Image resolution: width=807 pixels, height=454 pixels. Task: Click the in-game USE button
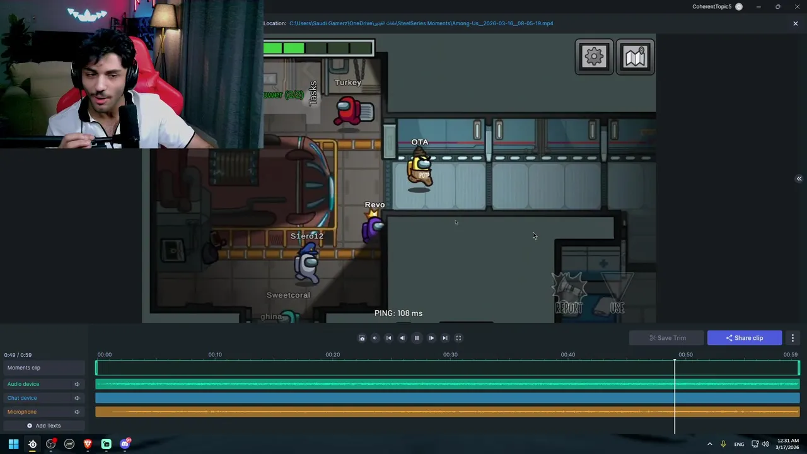point(617,294)
